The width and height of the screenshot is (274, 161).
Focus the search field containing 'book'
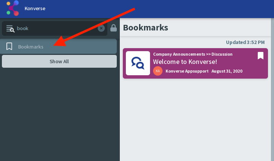click(x=54, y=28)
